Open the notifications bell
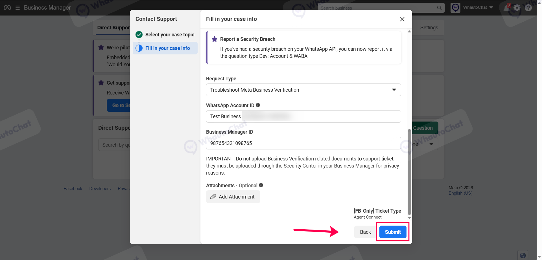This screenshot has width=542, height=260. (507, 8)
